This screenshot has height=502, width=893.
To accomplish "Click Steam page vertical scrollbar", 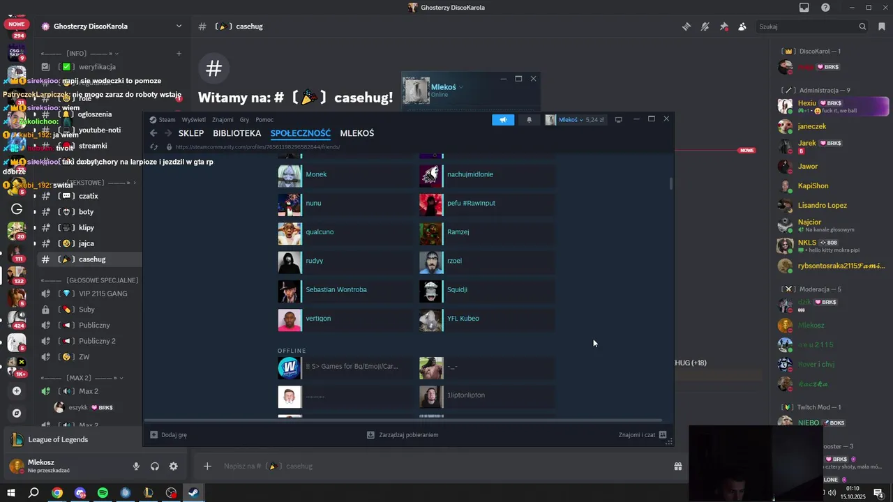I will 671,184.
